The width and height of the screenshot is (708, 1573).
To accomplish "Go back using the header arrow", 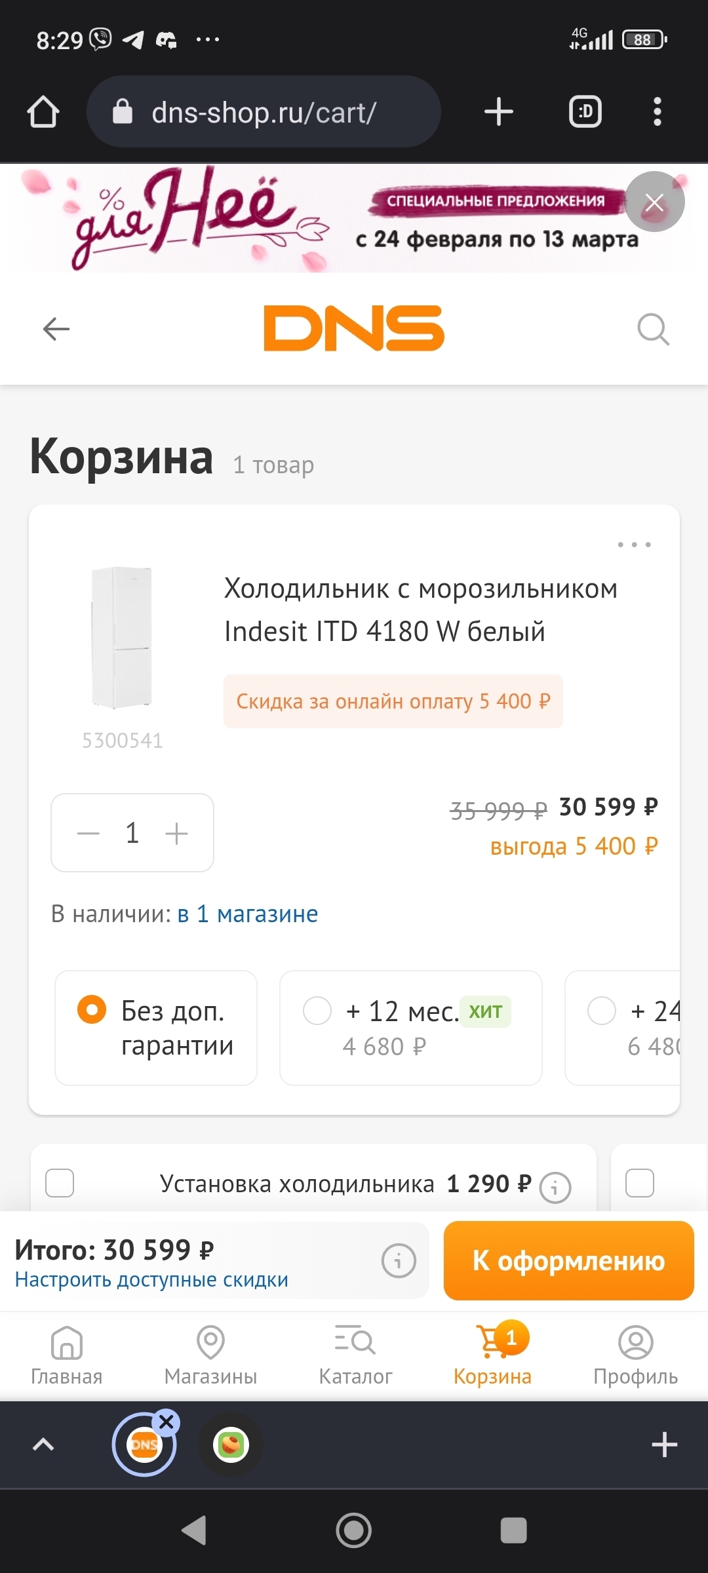I will pos(56,329).
